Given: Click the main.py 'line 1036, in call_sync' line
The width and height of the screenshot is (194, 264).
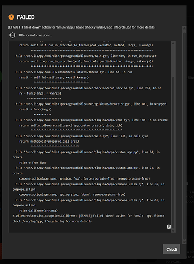Looking at the screenshot, I should coord(82,136).
